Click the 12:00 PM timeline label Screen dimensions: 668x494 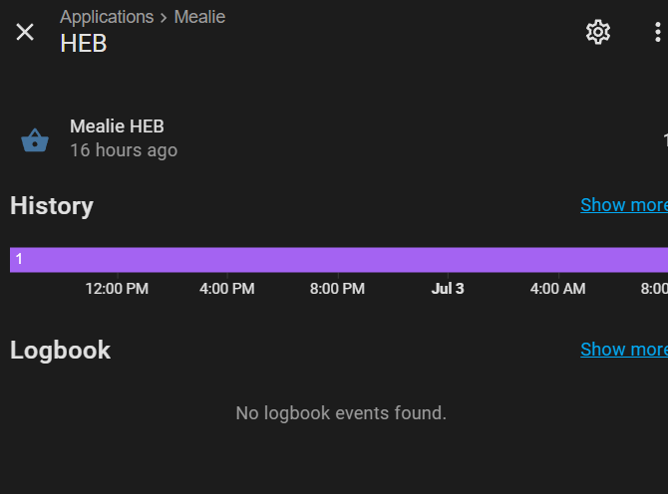click(117, 289)
